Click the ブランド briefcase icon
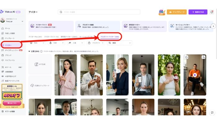Screen dimensions: 217x124 2,55
